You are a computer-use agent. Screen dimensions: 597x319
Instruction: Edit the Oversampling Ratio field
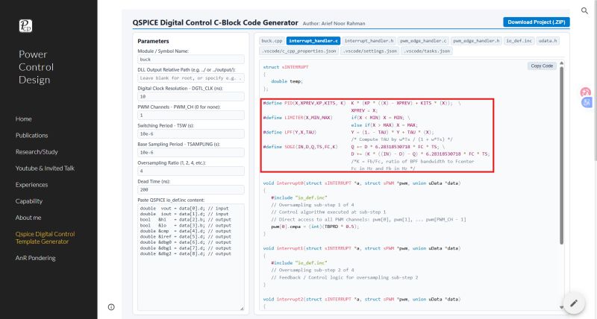[x=191, y=171]
